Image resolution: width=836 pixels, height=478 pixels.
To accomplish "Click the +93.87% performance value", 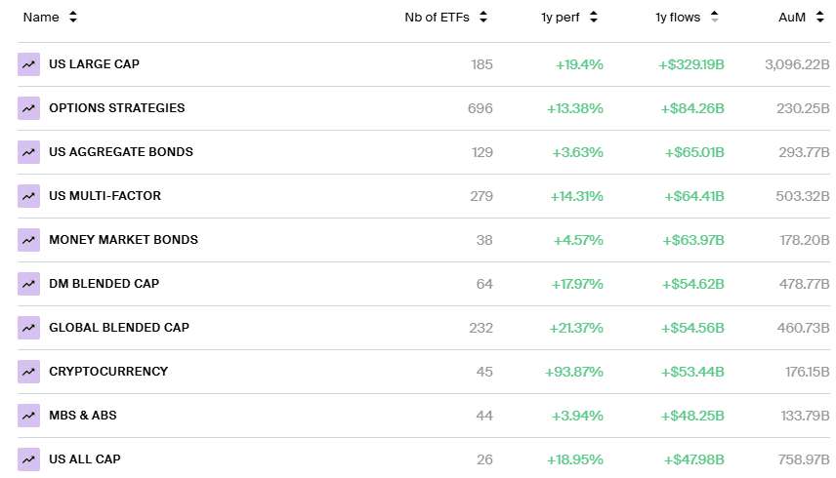I will [x=573, y=372].
